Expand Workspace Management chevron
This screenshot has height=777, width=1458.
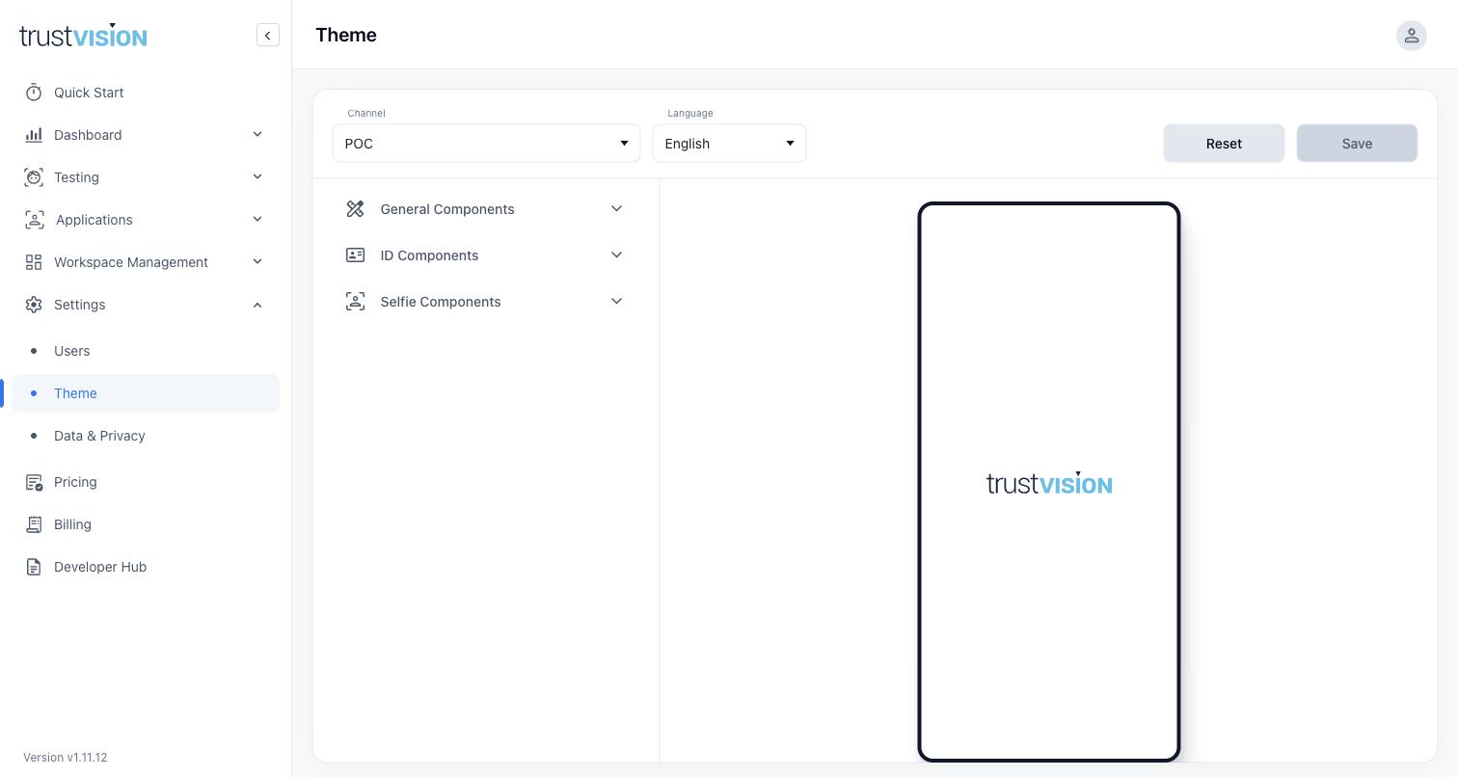click(257, 262)
